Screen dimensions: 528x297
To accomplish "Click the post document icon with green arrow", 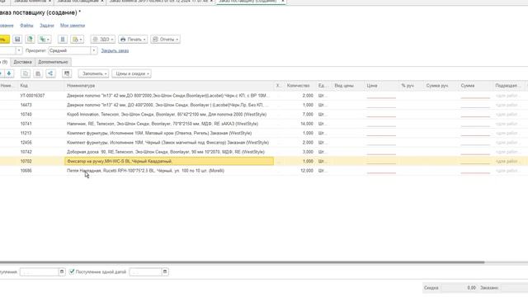I will pyautogui.click(x=30, y=40).
